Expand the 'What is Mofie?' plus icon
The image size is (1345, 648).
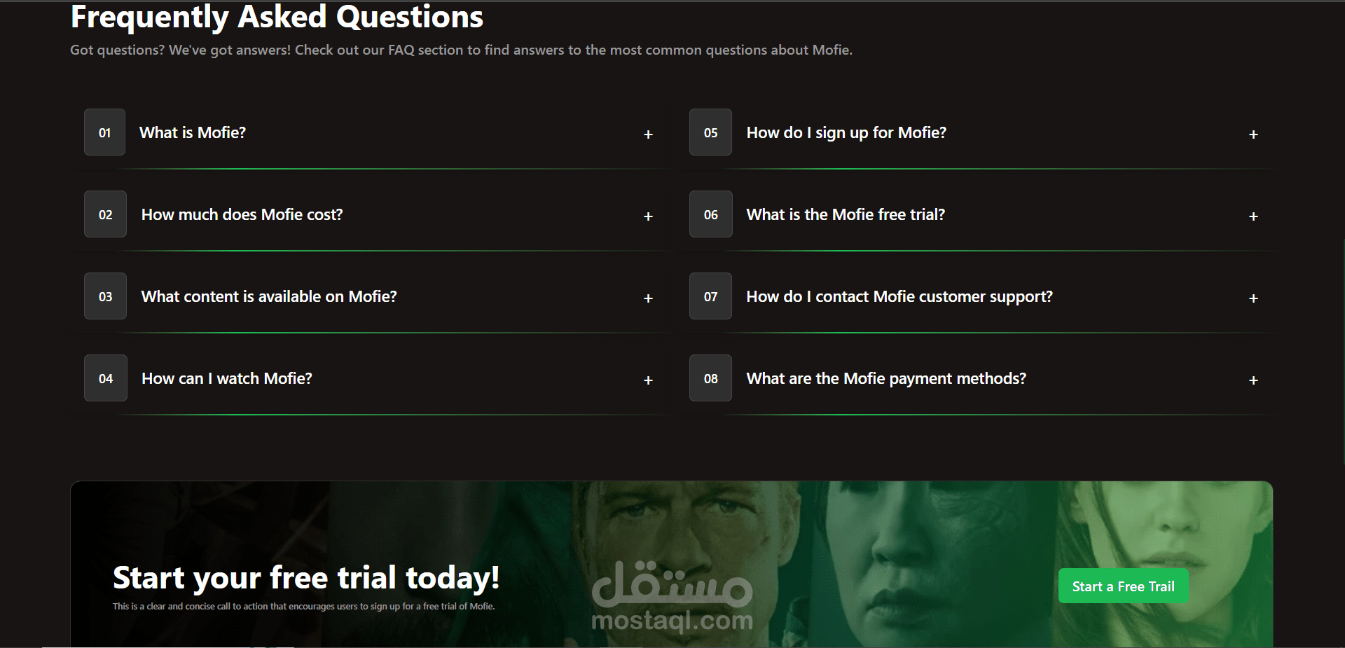[648, 135]
